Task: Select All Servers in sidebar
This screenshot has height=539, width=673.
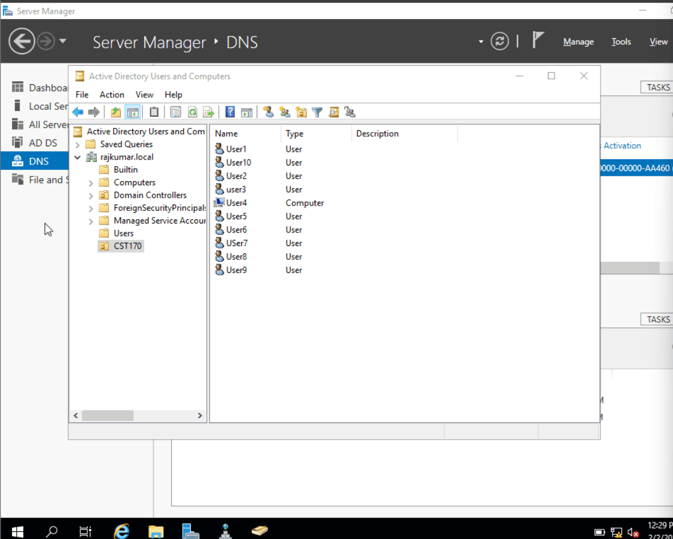Action: (x=39, y=125)
